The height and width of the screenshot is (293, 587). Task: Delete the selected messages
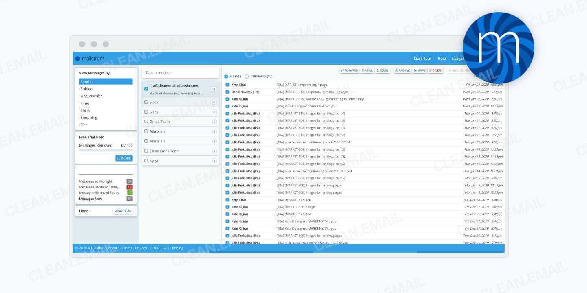tap(435, 70)
